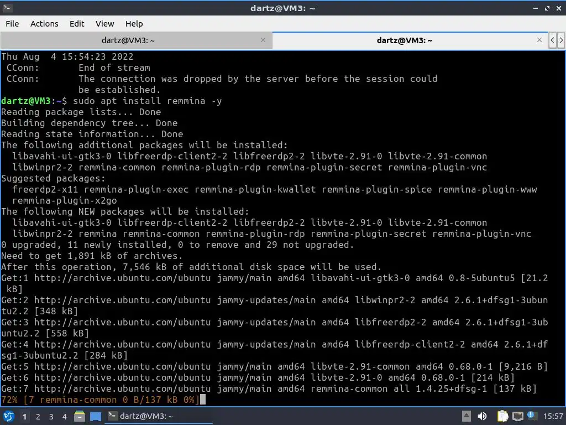The image size is (566, 425).
Task: Close the terminal window
Action: pyautogui.click(x=558, y=8)
